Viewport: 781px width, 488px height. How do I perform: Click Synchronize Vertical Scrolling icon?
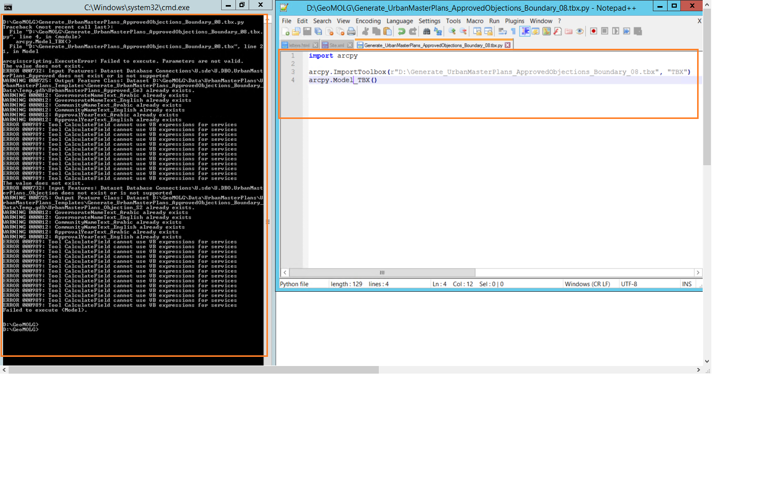click(477, 32)
